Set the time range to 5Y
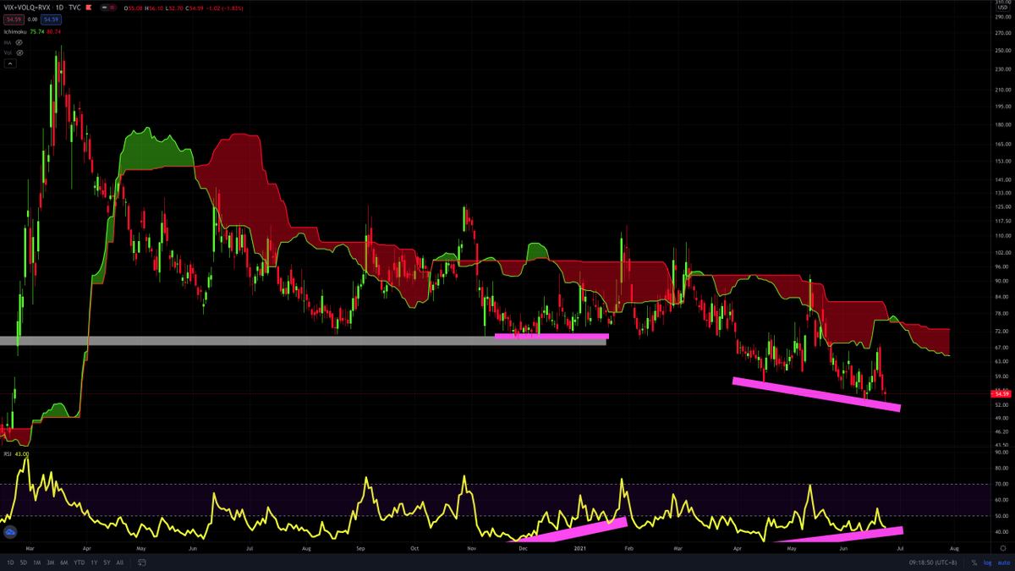Viewport: 1015px width, 571px height. [x=106, y=563]
